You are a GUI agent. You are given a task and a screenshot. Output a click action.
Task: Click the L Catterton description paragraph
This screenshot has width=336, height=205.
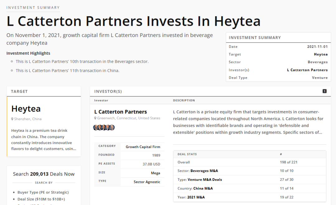pos(248,122)
